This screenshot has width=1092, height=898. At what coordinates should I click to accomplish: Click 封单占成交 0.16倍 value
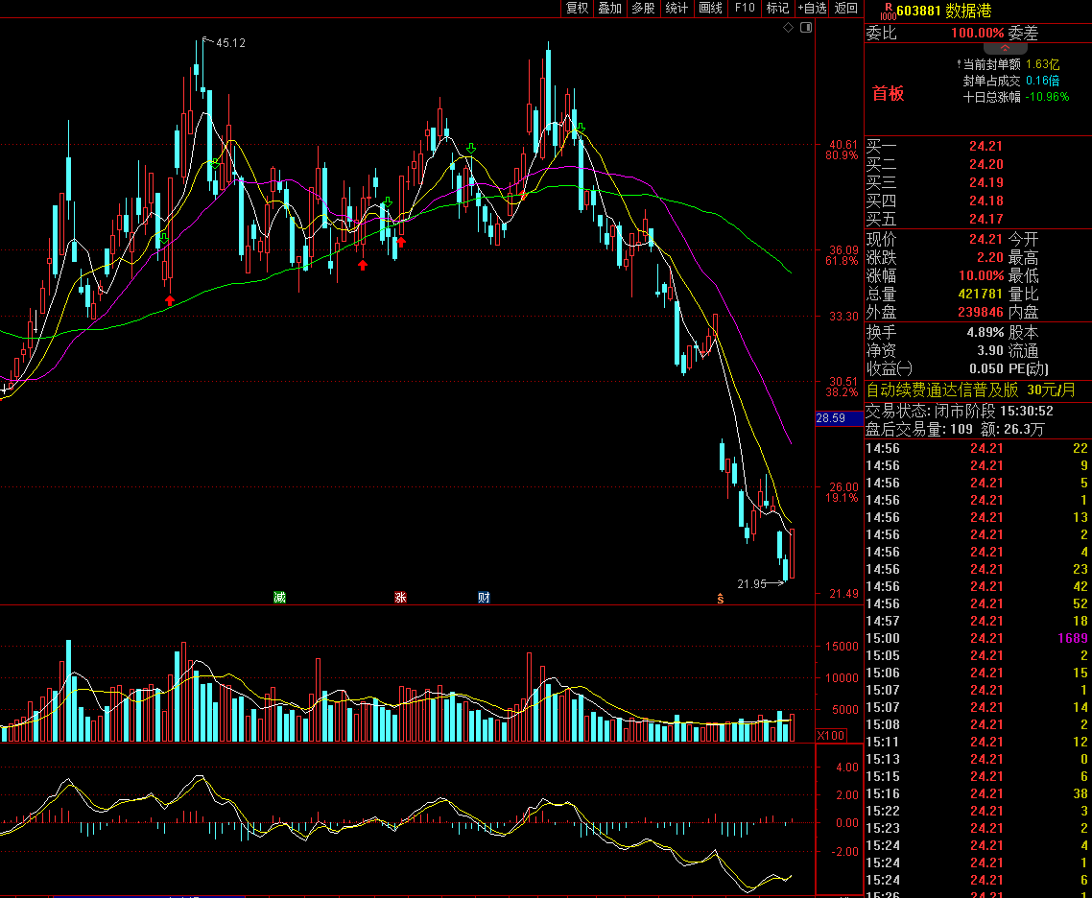point(1042,81)
